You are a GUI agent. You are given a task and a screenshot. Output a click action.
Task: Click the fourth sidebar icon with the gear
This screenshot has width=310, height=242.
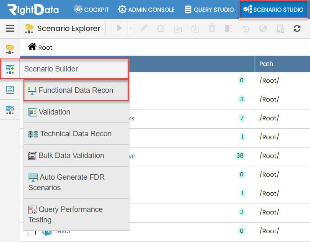10,110
